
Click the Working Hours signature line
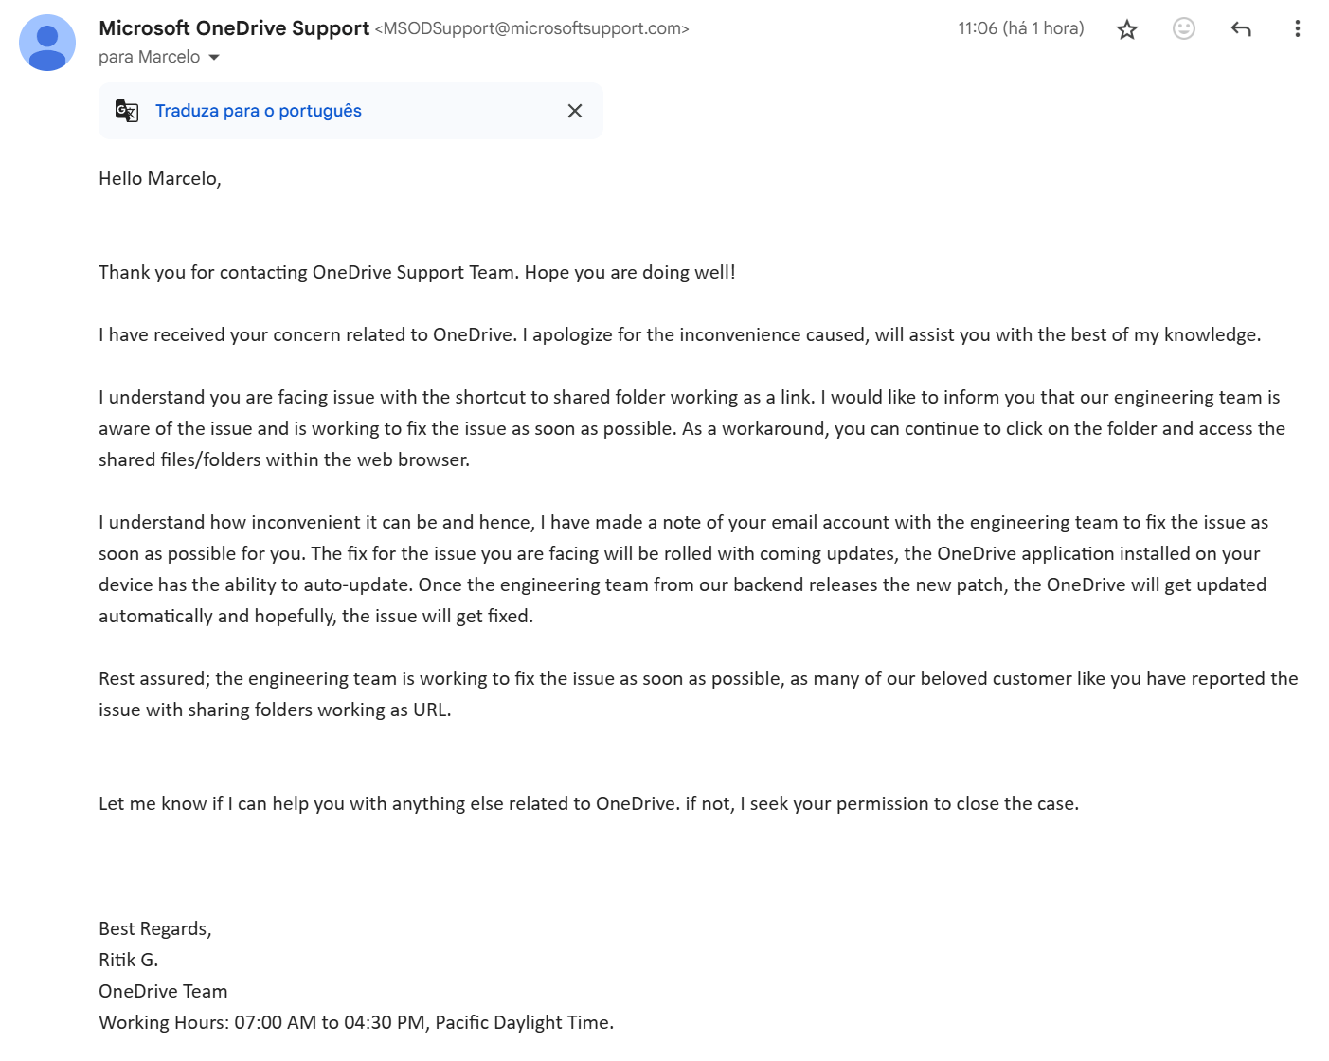(356, 1022)
